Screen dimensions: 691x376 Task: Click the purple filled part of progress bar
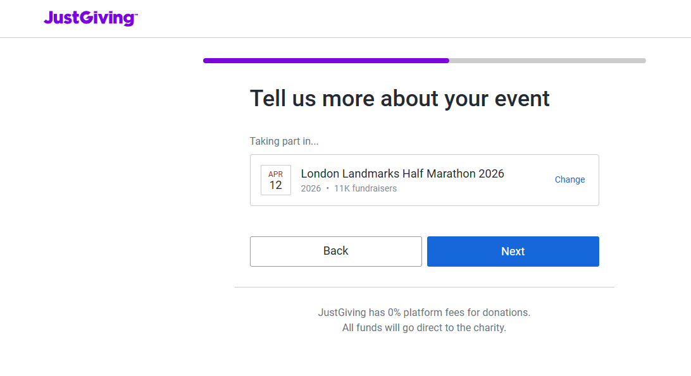pos(326,61)
